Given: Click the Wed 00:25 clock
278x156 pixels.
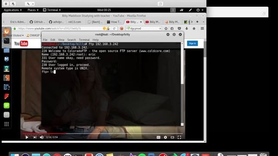Looking at the screenshot, I should [x=104, y=10].
